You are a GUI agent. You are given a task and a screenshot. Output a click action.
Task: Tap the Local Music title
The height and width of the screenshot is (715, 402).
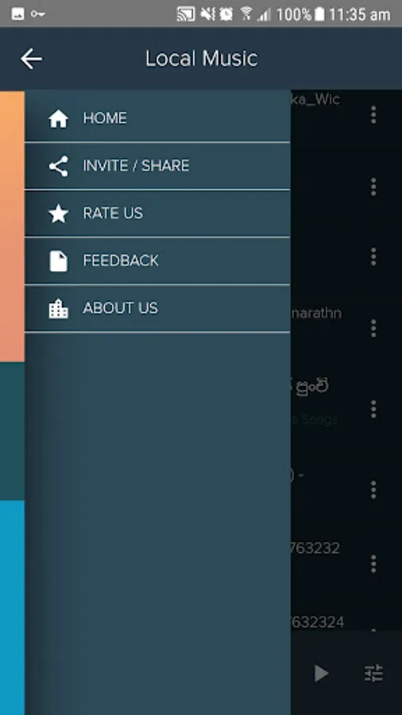pyautogui.click(x=202, y=59)
